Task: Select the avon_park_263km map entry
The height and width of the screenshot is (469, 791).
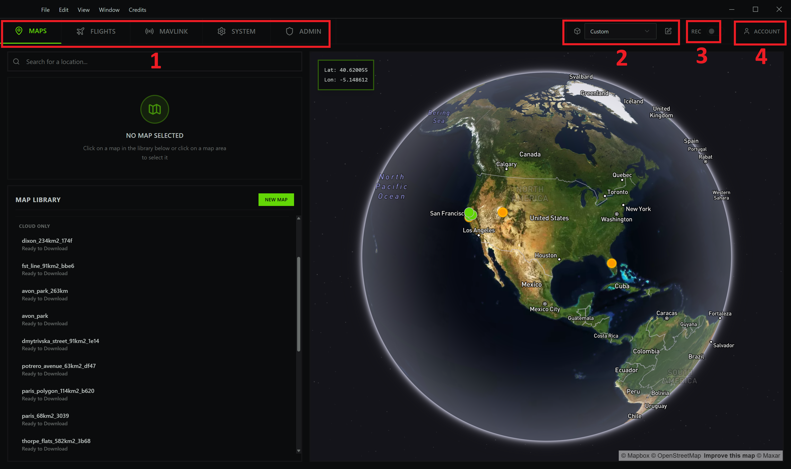Action: [45, 291]
